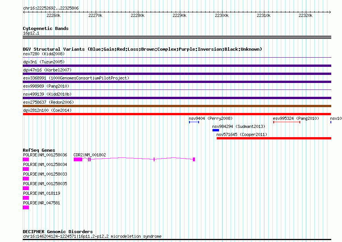Click the 22280k ruler tick label
This screenshot has width=342, height=242.
(x=138, y=15)
